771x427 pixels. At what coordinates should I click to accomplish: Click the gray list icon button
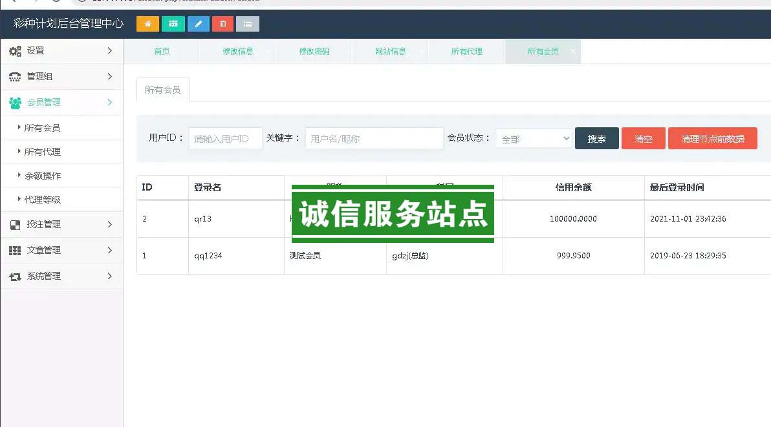tap(248, 24)
